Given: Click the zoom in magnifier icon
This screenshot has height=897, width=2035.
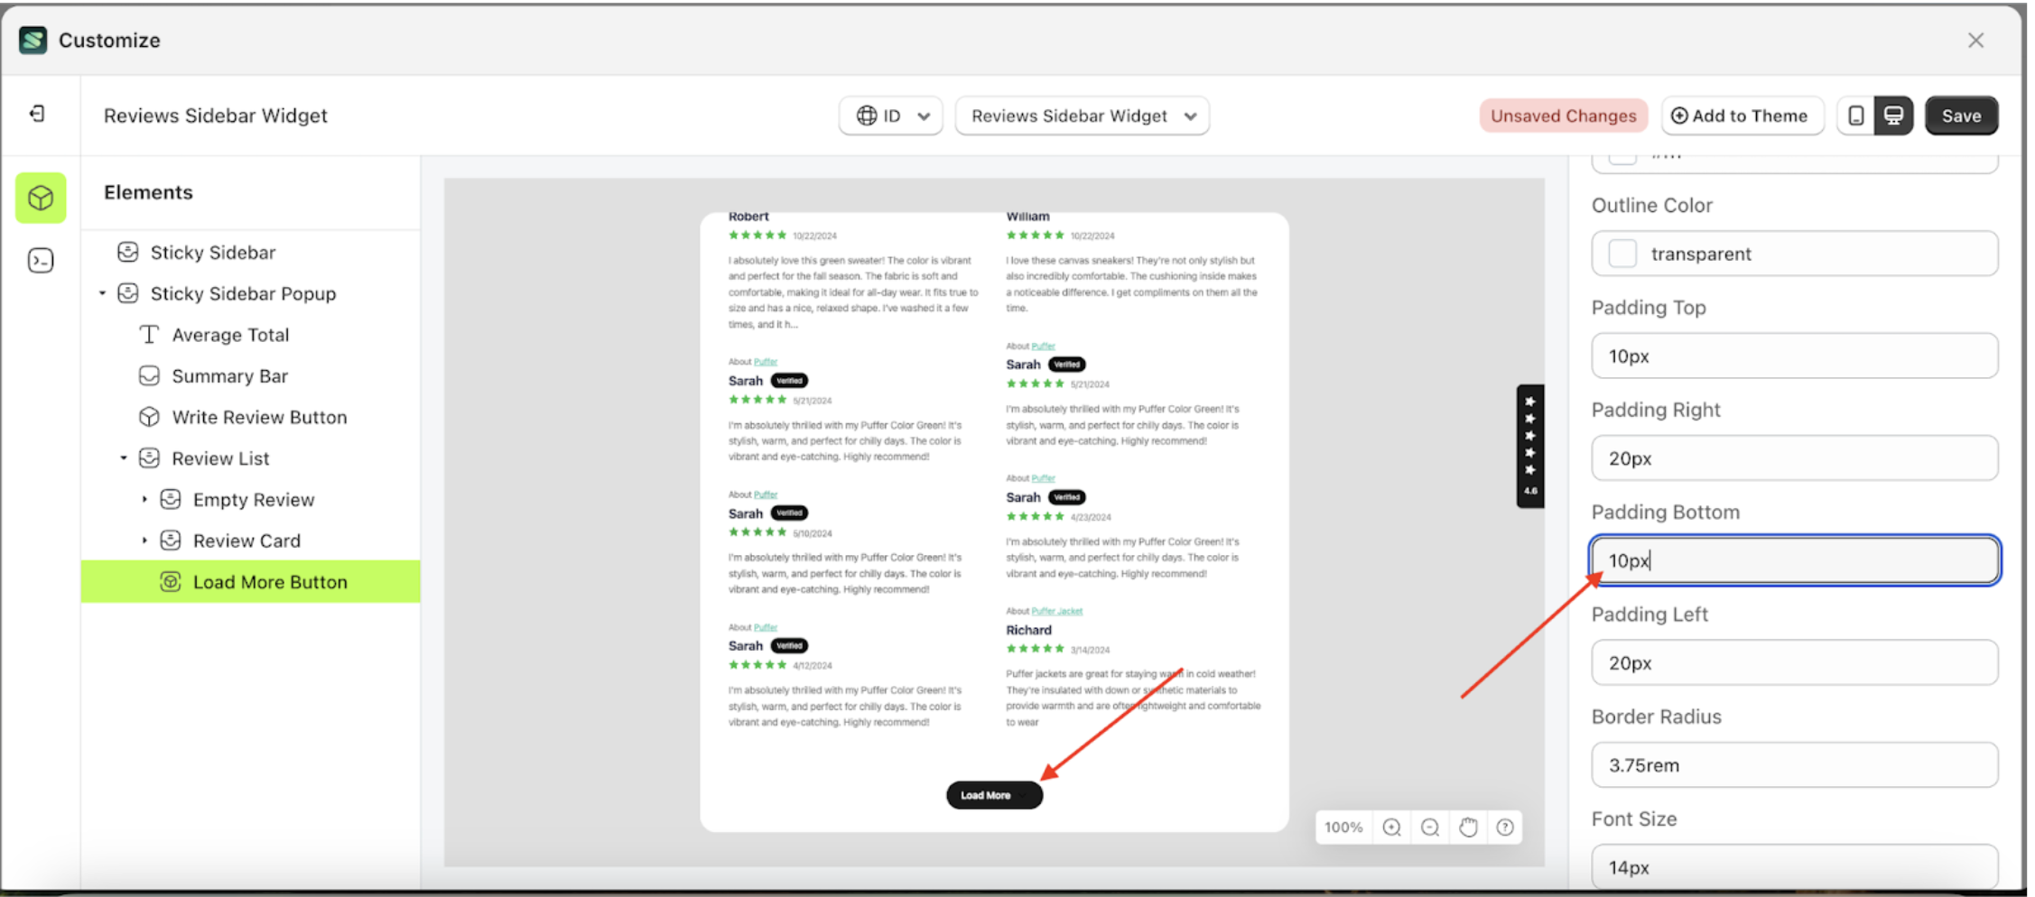Looking at the screenshot, I should (1391, 827).
